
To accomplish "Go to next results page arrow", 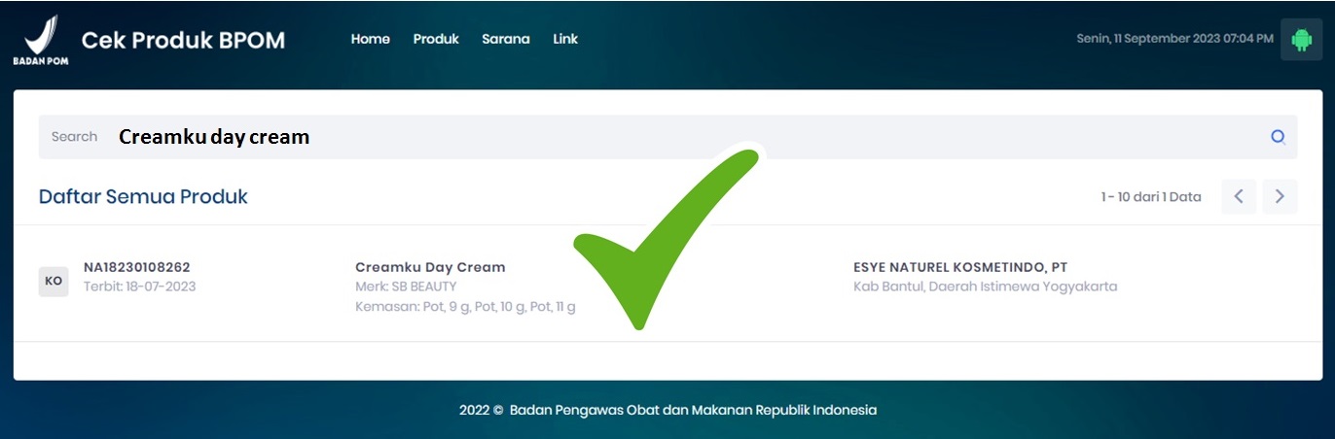I will point(1280,196).
